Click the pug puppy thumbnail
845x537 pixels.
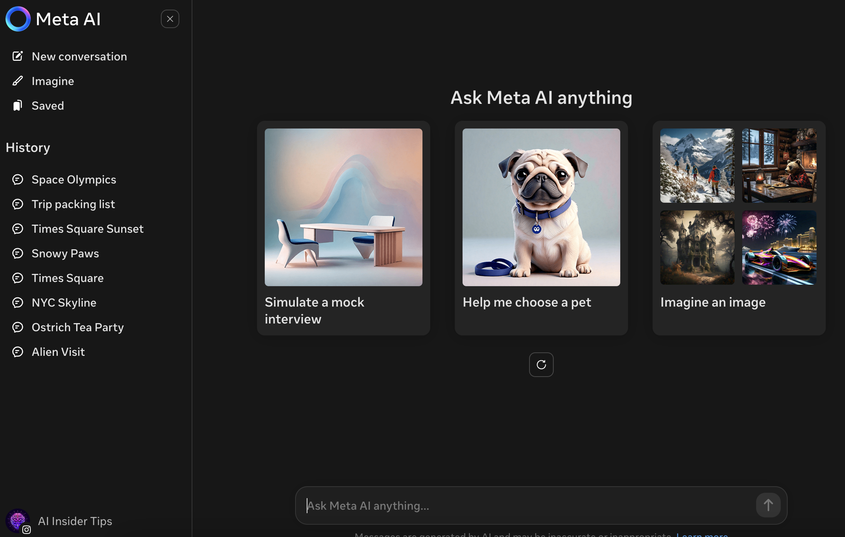pyautogui.click(x=541, y=207)
